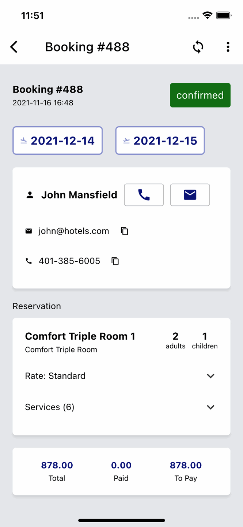This screenshot has height=527, width=243.
Task: Tap the 401-385-6005 phone number text
Action: (69, 261)
